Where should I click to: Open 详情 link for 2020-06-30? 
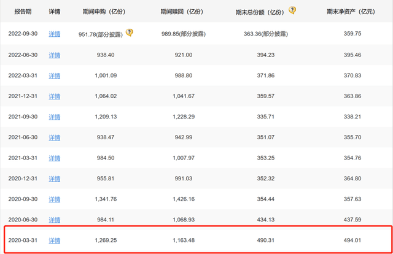pos(55,220)
